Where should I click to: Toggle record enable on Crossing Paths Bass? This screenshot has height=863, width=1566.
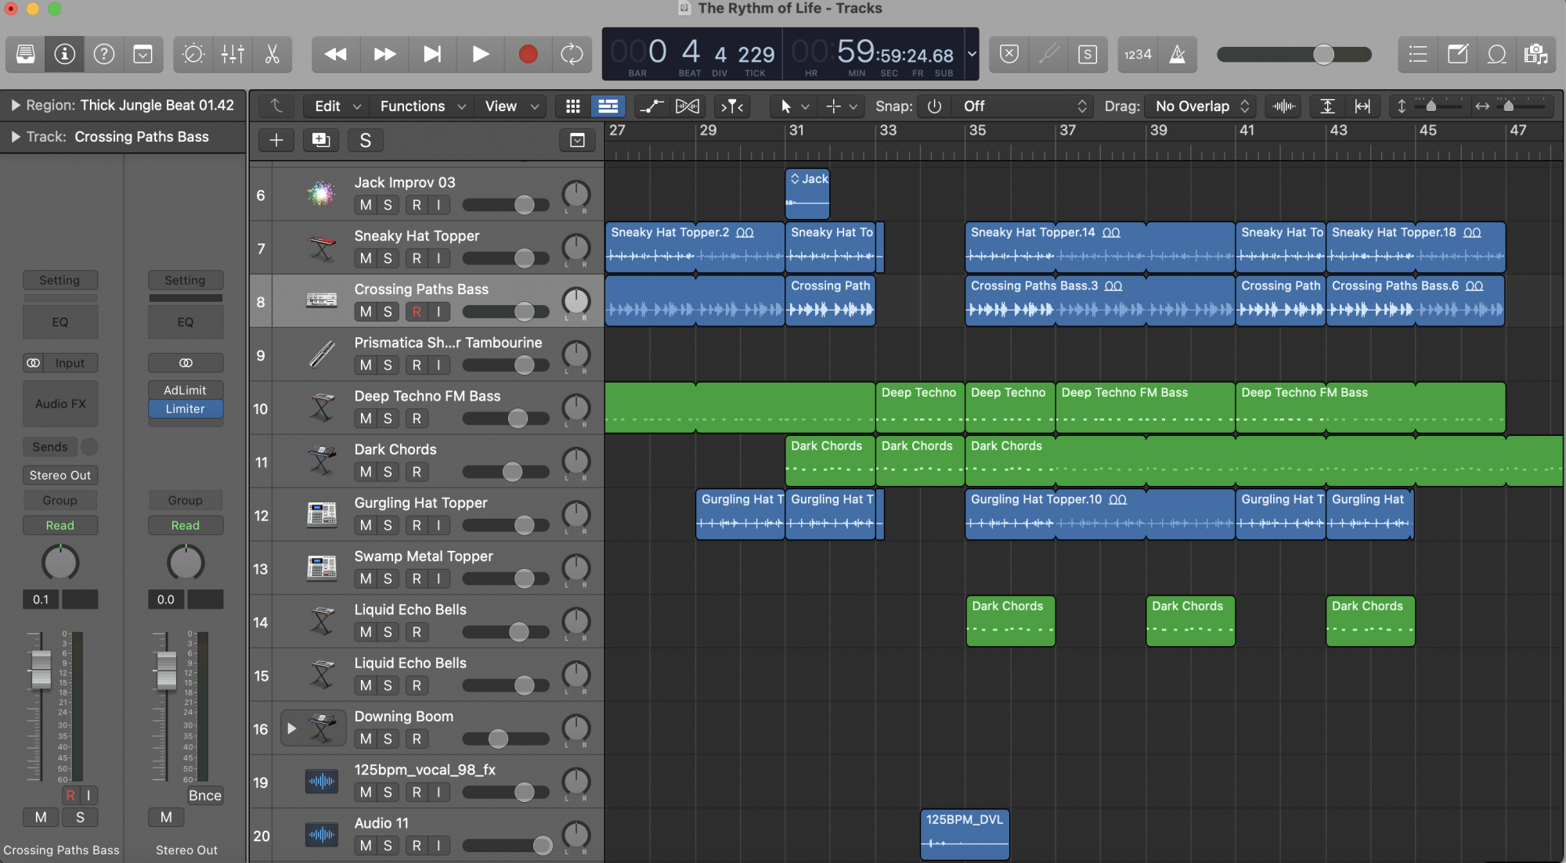416,311
